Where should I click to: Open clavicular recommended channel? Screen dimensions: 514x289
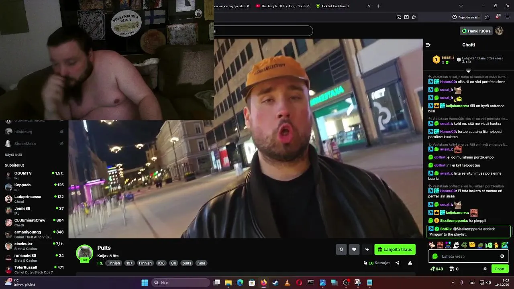34,246
